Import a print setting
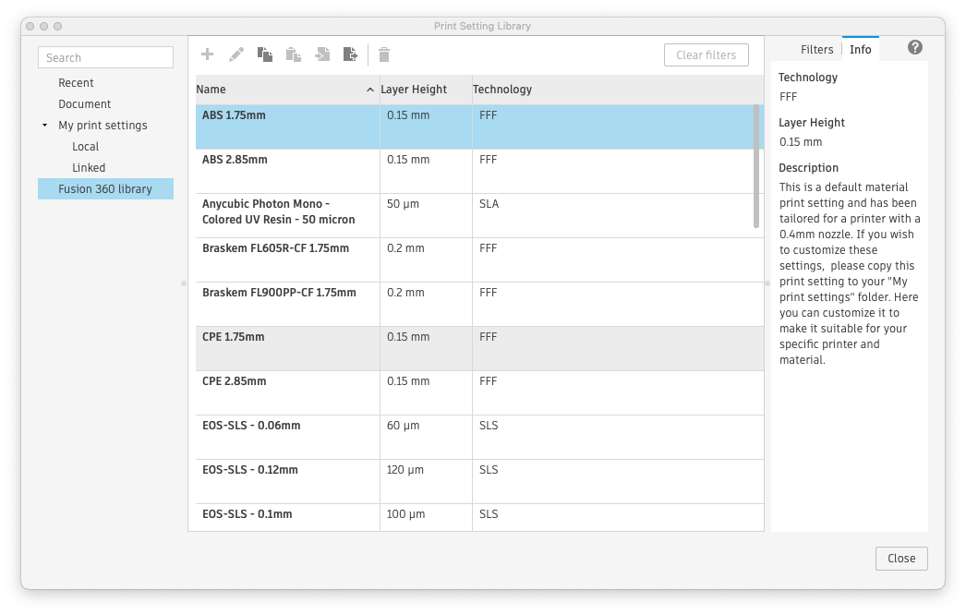966x614 pixels. tap(322, 54)
